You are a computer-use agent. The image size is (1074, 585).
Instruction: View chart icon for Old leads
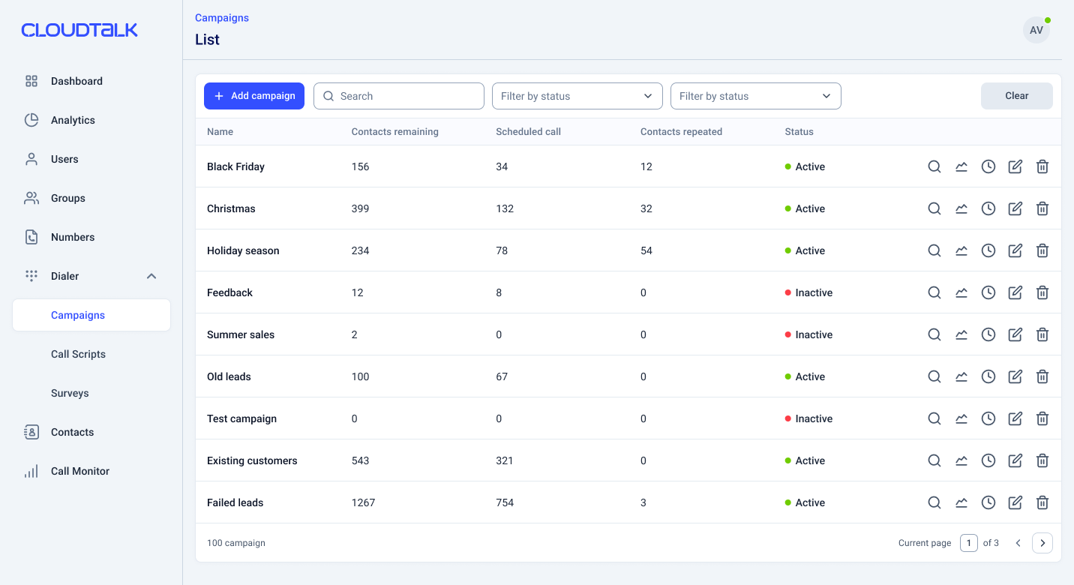coord(961,376)
